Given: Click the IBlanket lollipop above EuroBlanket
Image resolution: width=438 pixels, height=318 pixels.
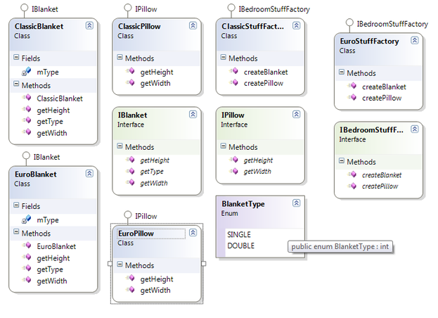Looking at the screenshot, I should point(25,156).
